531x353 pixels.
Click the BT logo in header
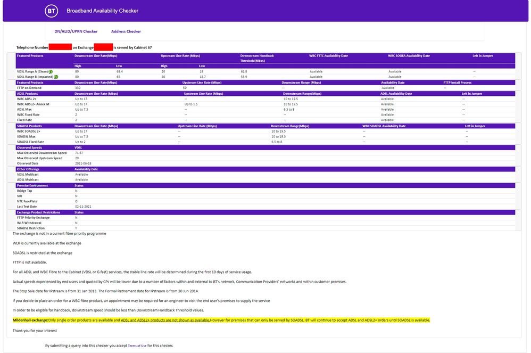(x=51, y=11)
